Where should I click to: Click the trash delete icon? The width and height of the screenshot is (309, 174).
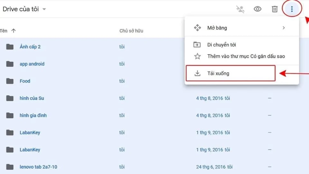coord(275,9)
